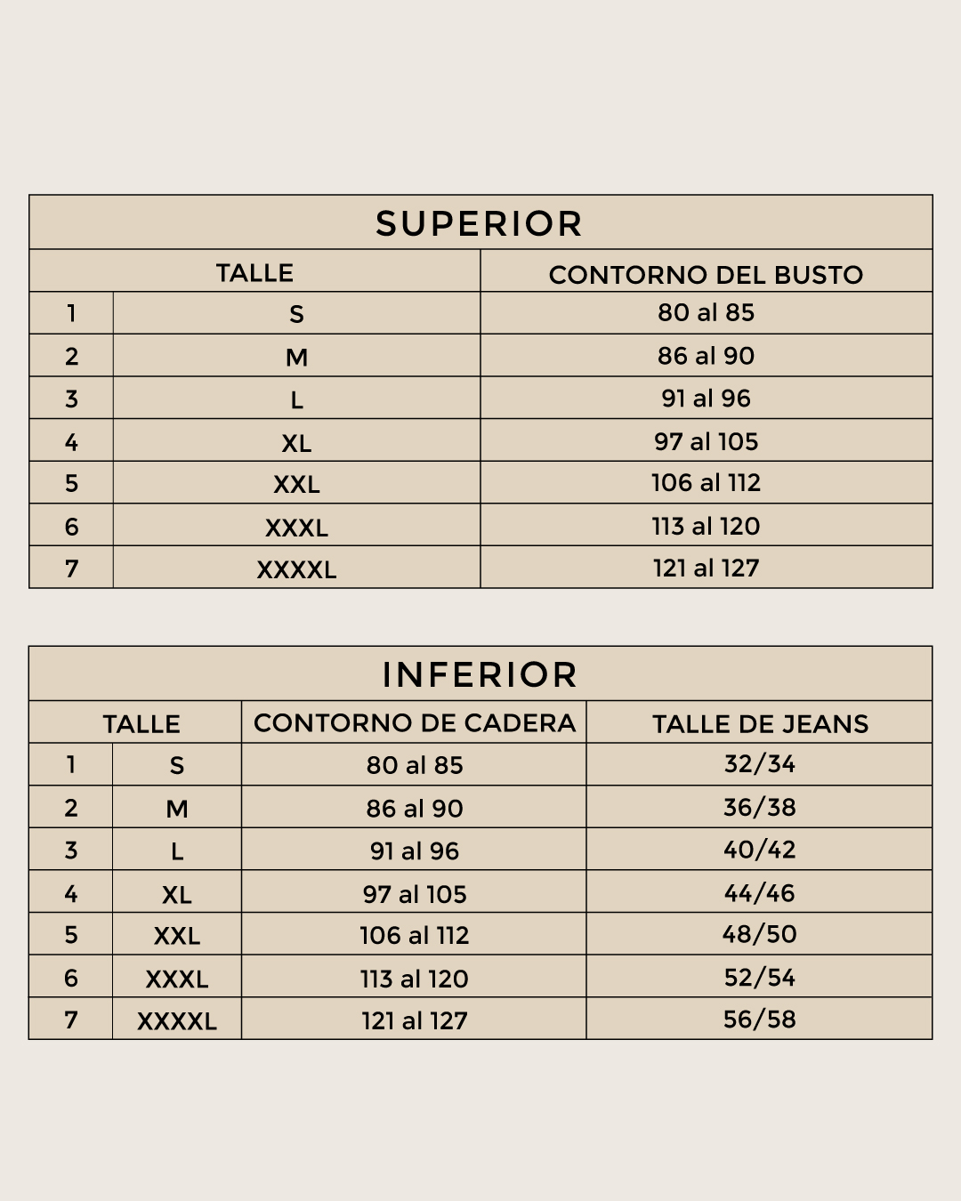This screenshot has width=961, height=1201.
Task: Click the TALLE DE JEANS header
Action: point(760,724)
